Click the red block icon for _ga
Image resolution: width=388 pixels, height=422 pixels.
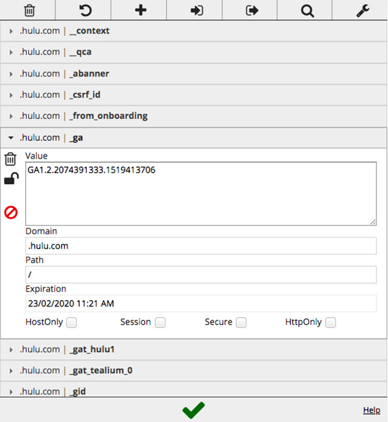pyautogui.click(x=11, y=213)
